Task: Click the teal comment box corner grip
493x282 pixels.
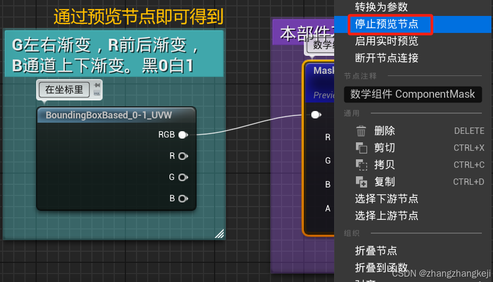Action: [x=219, y=234]
